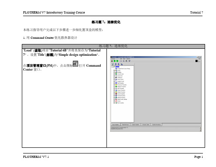The width and height of the screenshot is (216, 167).
Task: Click the funnel filter icon above the tree
Action: pyautogui.click(x=113, y=64)
